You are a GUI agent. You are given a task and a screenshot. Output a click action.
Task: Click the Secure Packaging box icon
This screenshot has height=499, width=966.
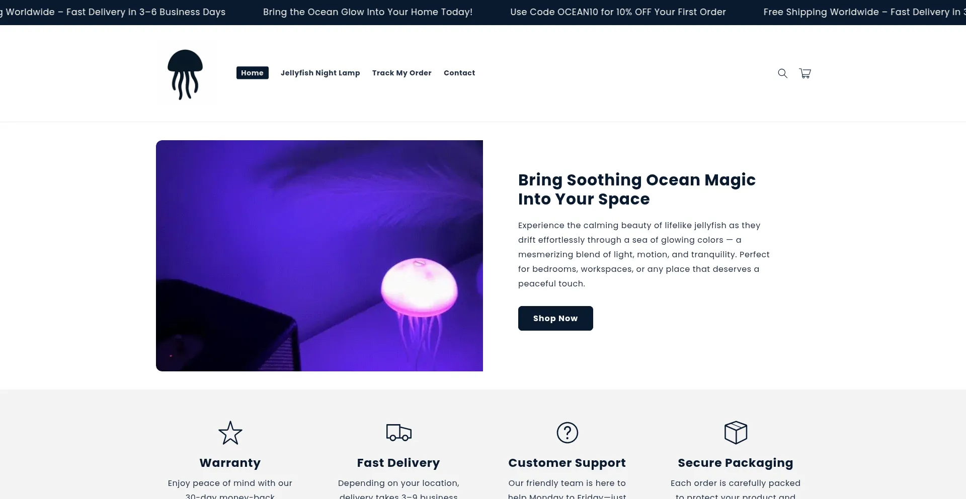(736, 433)
